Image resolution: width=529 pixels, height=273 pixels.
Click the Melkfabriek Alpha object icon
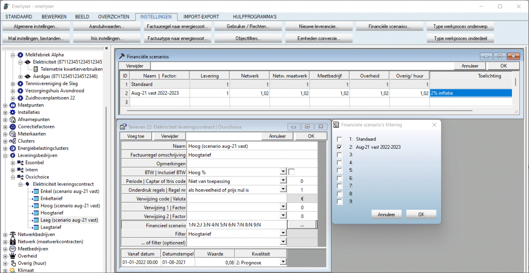point(20,55)
